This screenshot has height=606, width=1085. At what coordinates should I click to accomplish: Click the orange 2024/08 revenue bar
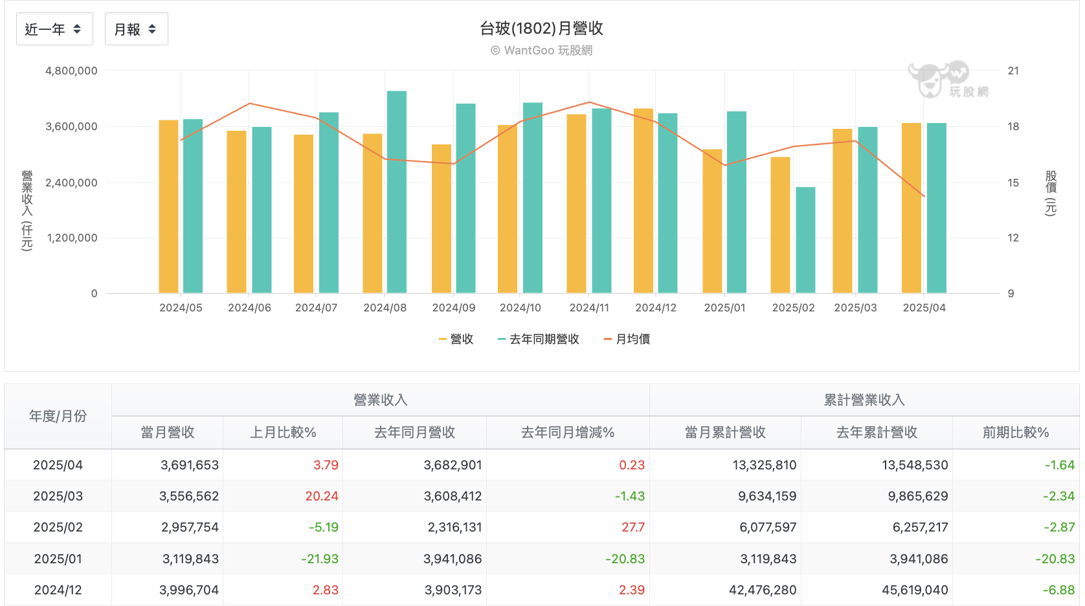click(x=372, y=214)
